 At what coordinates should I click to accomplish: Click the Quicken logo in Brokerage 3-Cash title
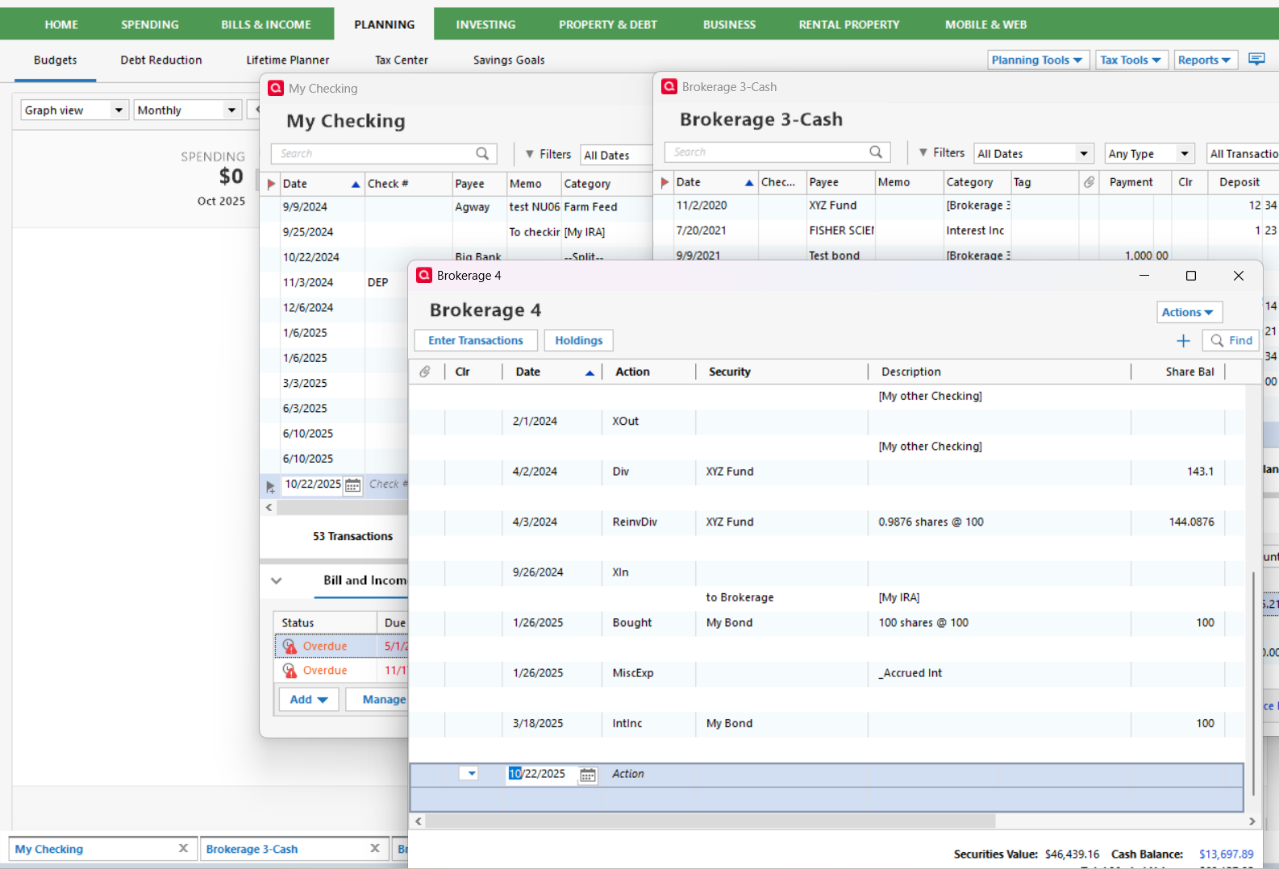point(669,86)
